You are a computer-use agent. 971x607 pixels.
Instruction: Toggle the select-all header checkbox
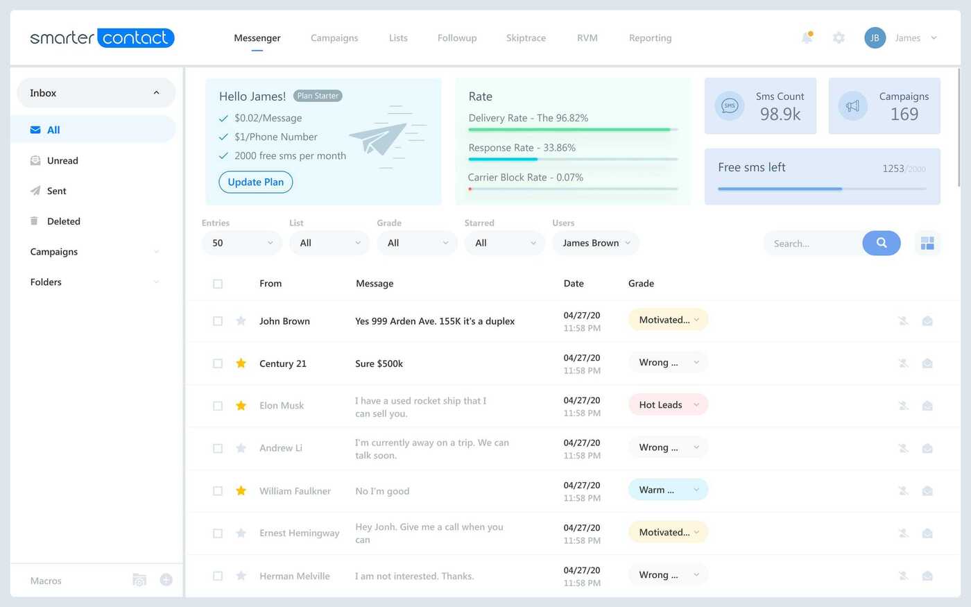218,284
